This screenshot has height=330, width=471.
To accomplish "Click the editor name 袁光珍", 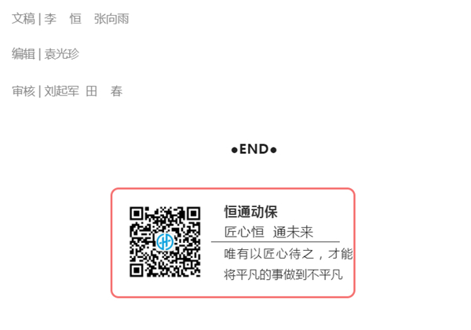I will pos(62,54).
